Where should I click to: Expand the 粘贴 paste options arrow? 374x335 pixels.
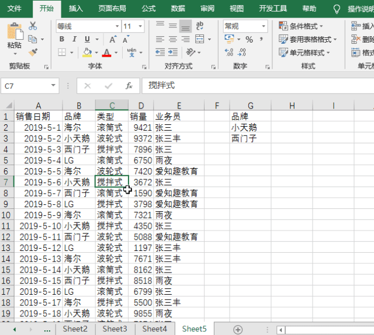(x=15, y=54)
